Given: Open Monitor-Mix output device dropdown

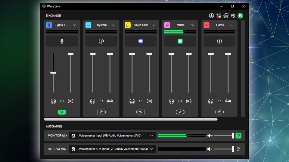Looking at the screenshot, I should (x=113, y=136).
